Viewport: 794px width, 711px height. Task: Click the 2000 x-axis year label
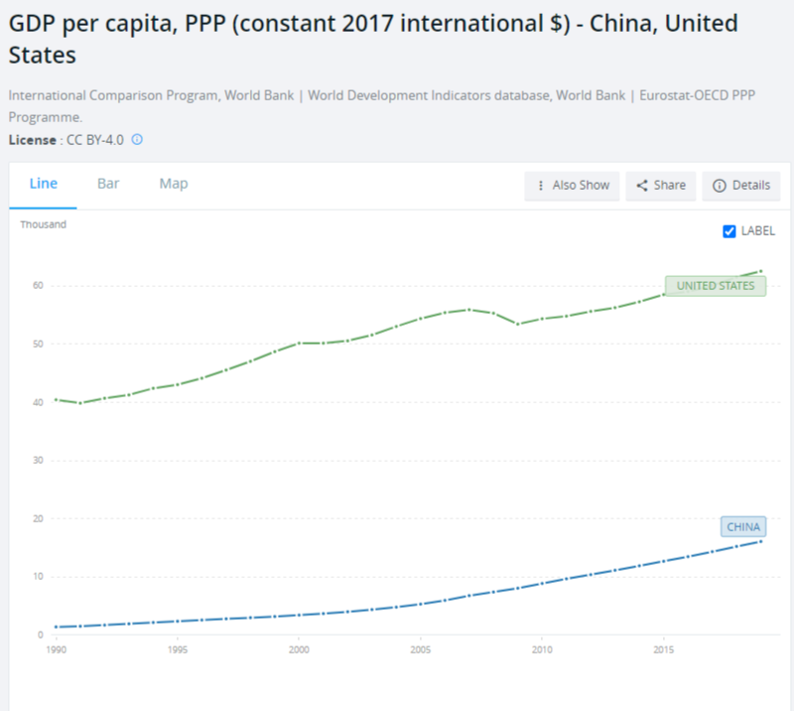[x=299, y=649]
